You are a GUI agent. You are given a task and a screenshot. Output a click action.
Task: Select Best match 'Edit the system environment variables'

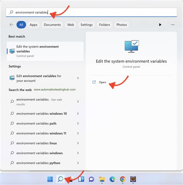pos(45,51)
